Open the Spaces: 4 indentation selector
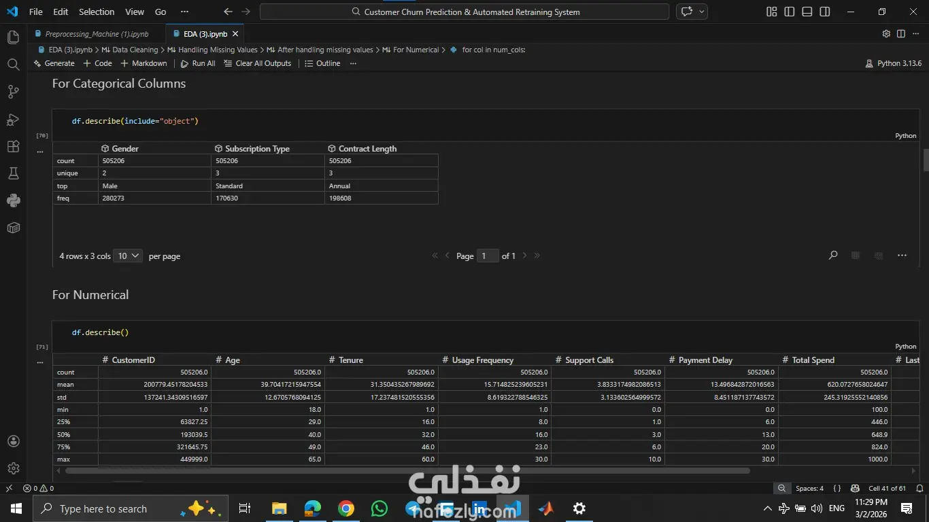 809,488
